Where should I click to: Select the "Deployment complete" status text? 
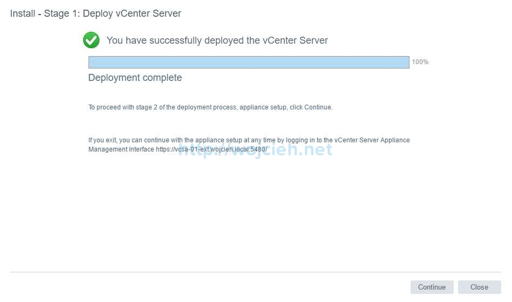pyautogui.click(x=135, y=78)
